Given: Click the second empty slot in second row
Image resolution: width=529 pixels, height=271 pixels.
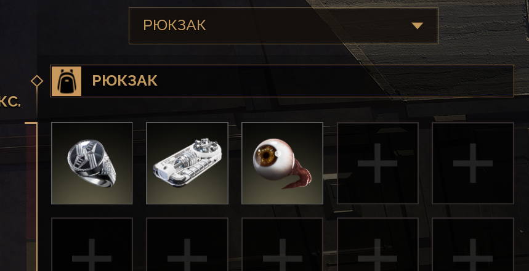Looking at the screenshot, I should pyautogui.click(x=187, y=245).
